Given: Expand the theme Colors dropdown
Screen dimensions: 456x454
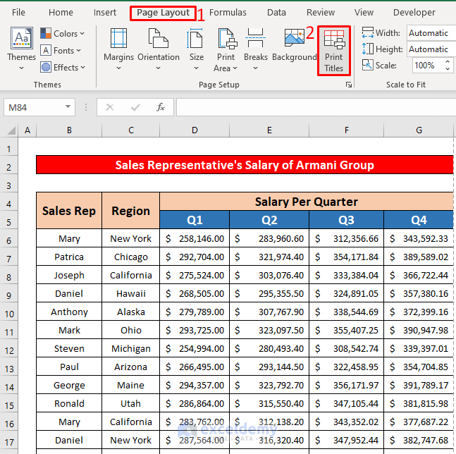Looking at the screenshot, I should [x=62, y=33].
